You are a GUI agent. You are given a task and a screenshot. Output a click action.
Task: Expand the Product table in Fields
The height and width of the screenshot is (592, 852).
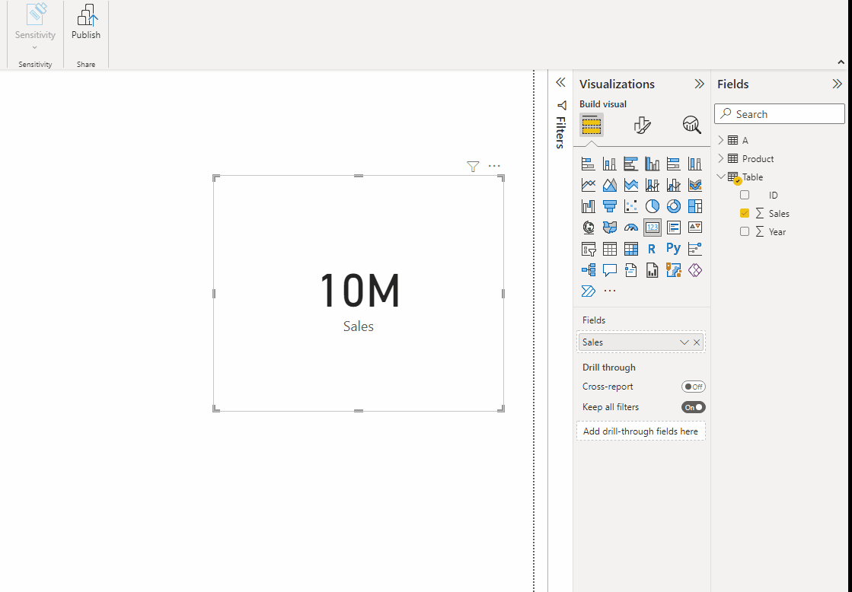[721, 158]
